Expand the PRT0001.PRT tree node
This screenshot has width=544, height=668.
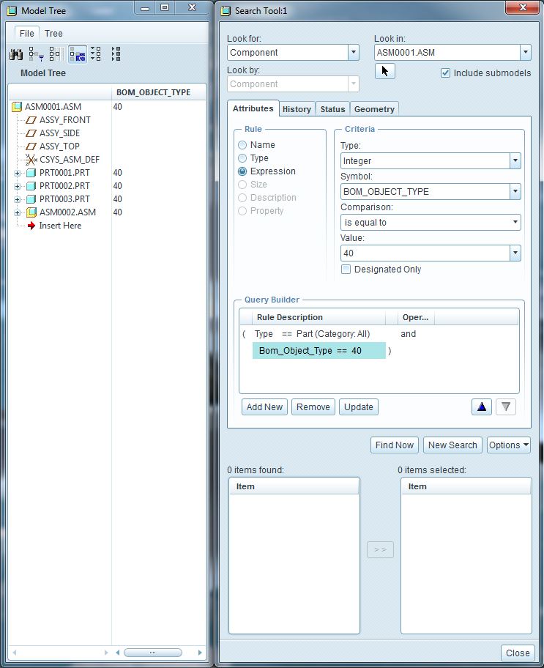[x=17, y=174]
